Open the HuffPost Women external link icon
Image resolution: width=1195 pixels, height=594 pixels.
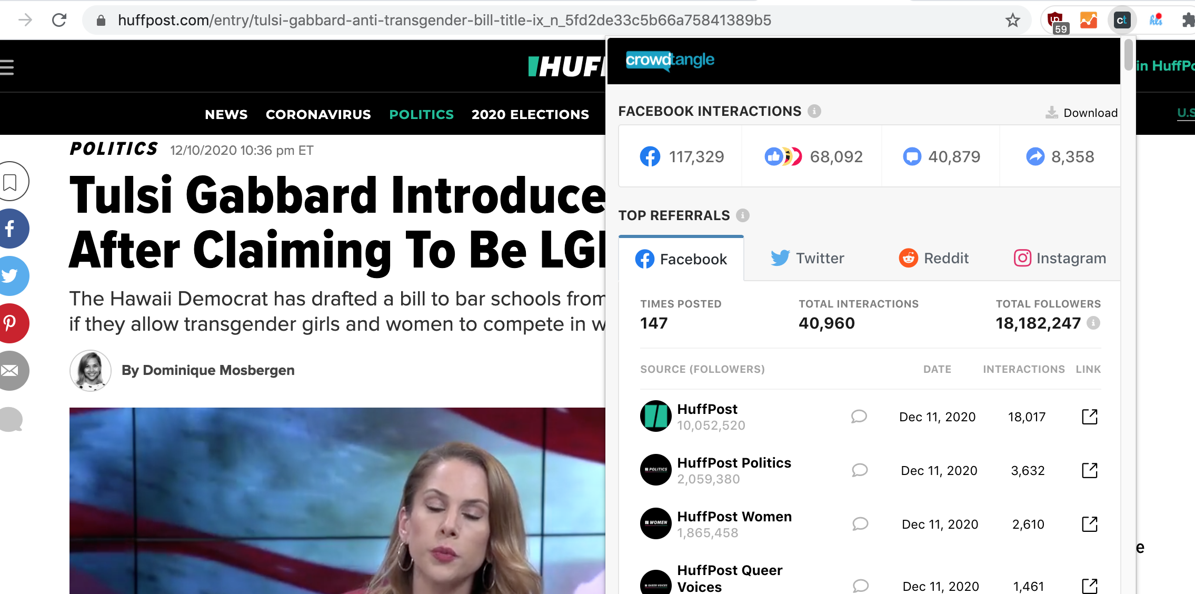1089,524
